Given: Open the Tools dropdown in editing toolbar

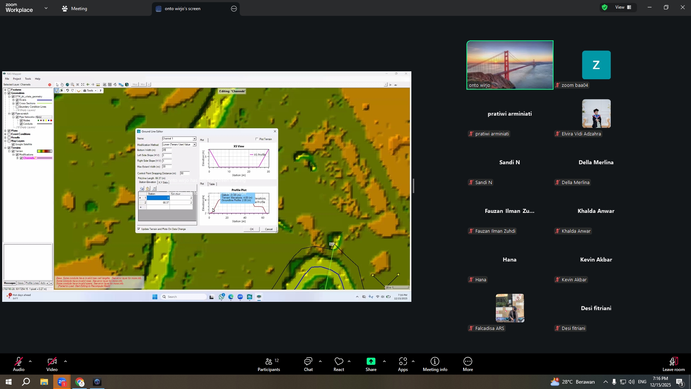Looking at the screenshot, I should click(90, 91).
